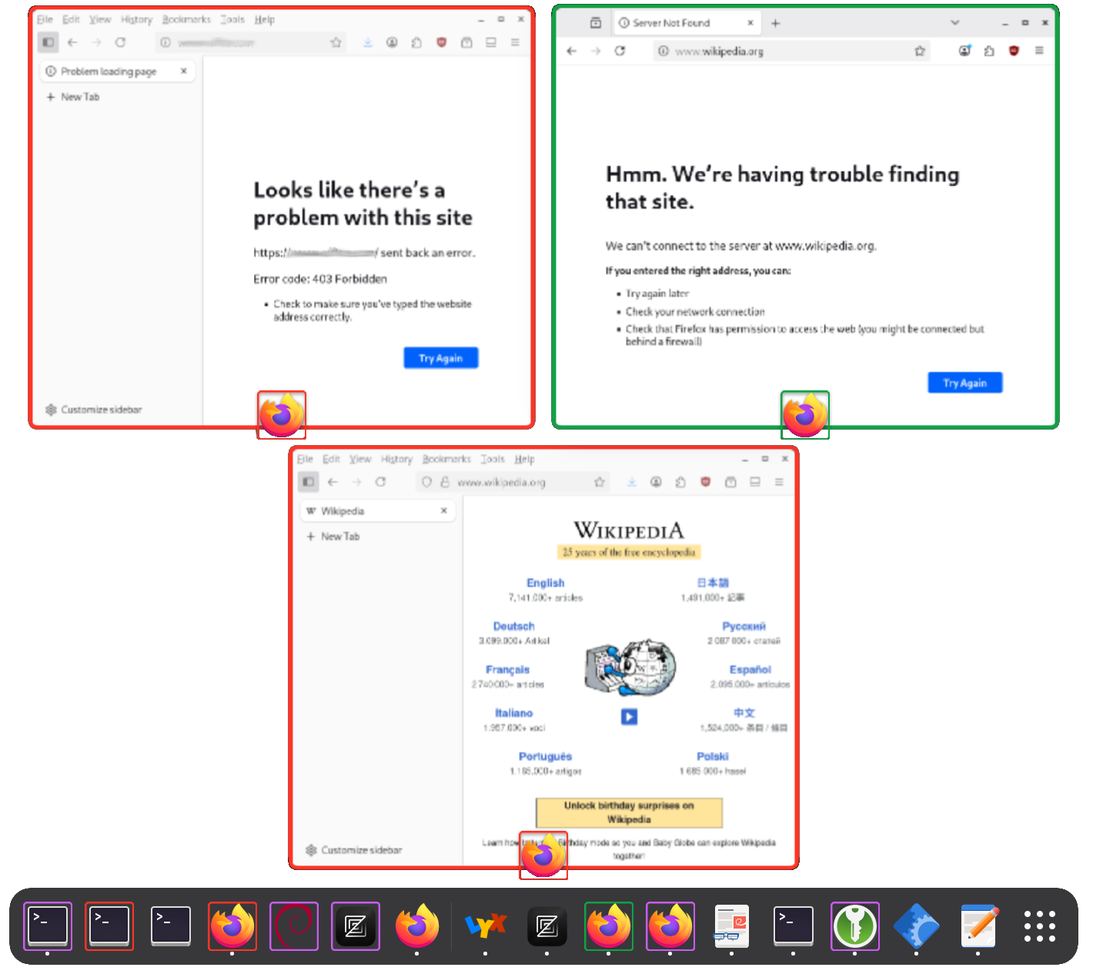This screenshot has width=1093, height=974.
Task: Open Tools menu in the Wikipedia window
Action: coord(493,459)
